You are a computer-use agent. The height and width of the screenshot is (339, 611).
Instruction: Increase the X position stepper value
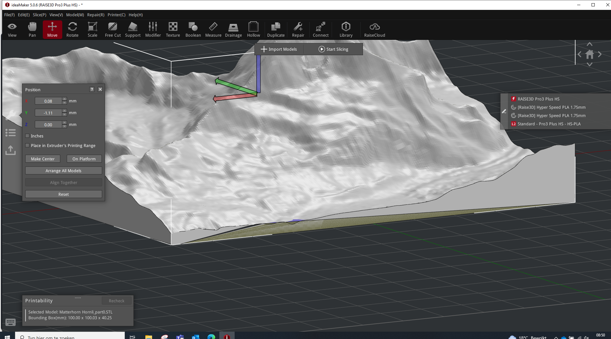[x=64, y=99]
